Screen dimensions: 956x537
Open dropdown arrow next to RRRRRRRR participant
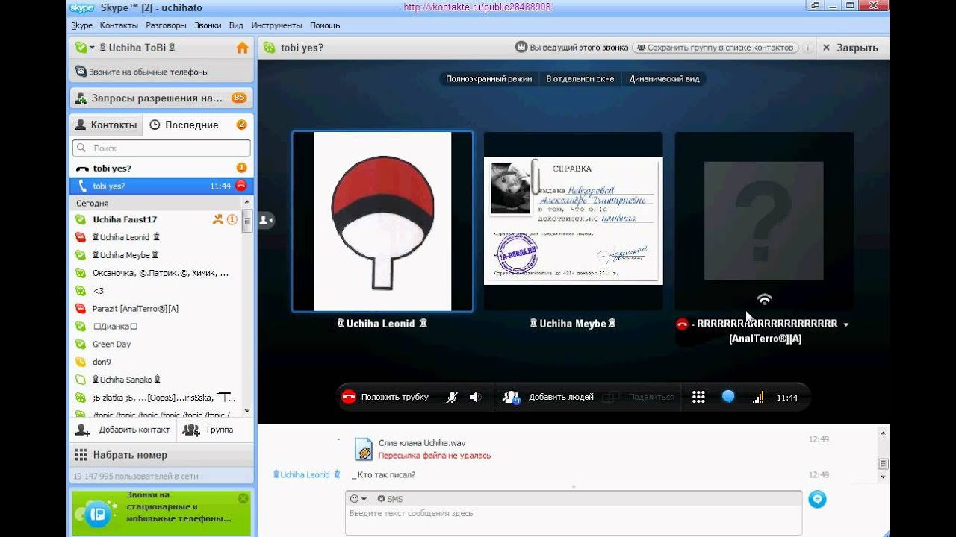pyautogui.click(x=845, y=324)
